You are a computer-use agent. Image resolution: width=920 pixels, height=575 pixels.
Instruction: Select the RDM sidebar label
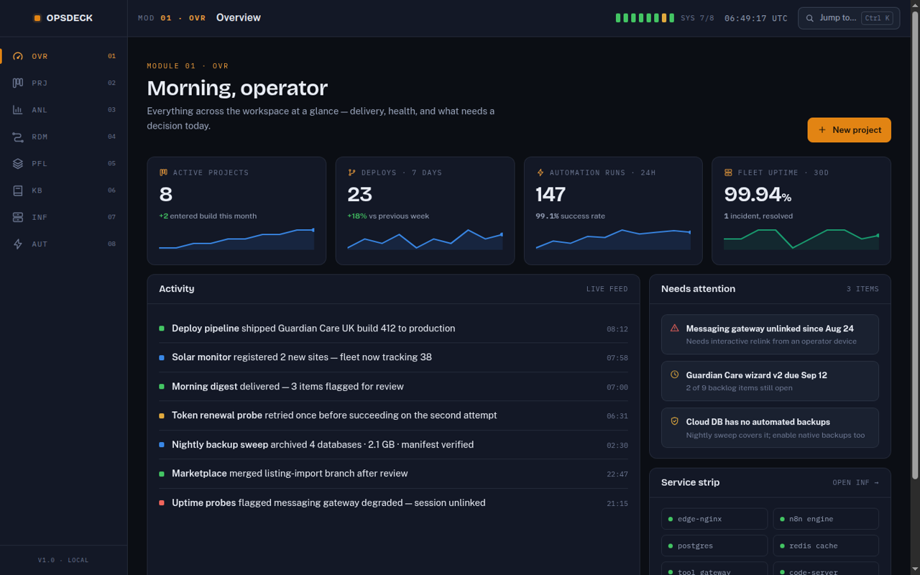(40, 137)
